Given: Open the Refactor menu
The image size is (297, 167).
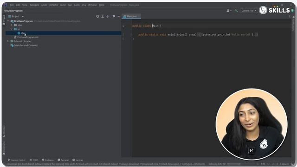Looking at the screenshot, I should coord(54,5).
